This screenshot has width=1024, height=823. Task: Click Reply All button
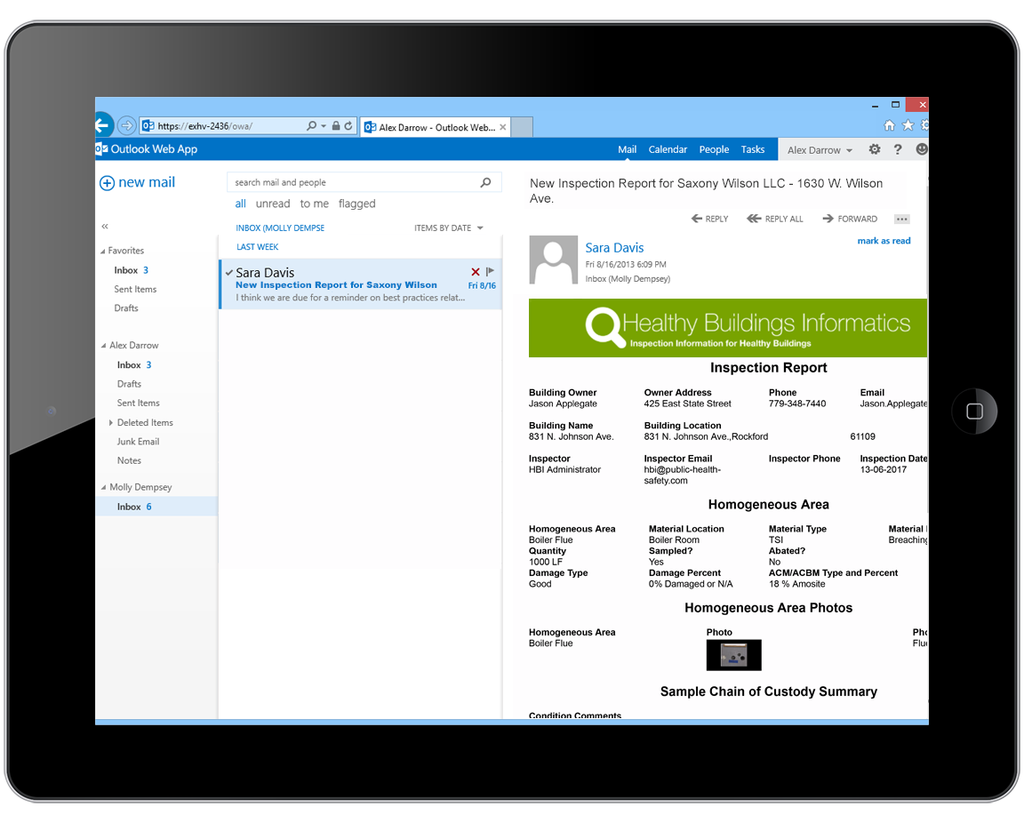pos(775,219)
